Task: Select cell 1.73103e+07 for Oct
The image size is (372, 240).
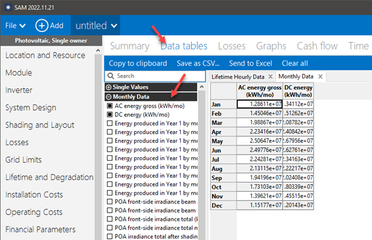Action: [x=260, y=187]
